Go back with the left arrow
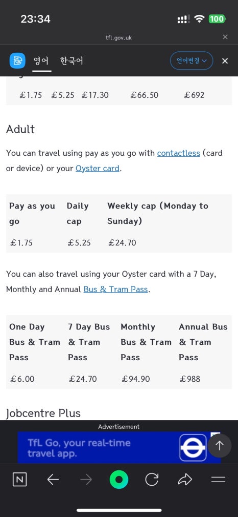238x517 pixels. [x=53, y=480]
